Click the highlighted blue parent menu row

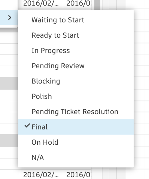point(9,18)
